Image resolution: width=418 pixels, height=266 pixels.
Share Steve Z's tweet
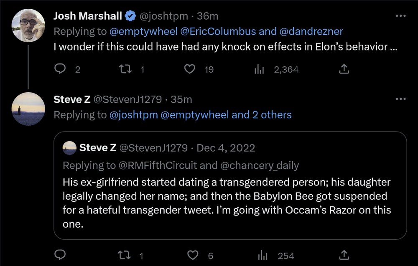344,255
